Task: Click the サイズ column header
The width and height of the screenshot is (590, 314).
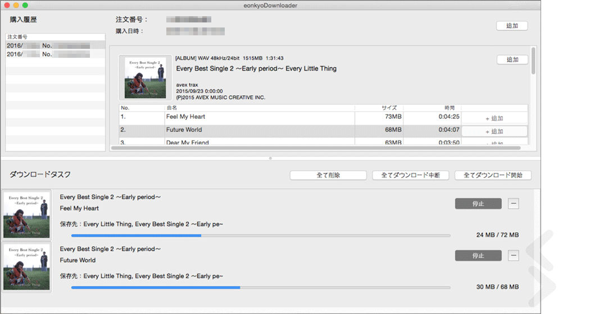Action: tap(379, 108)
